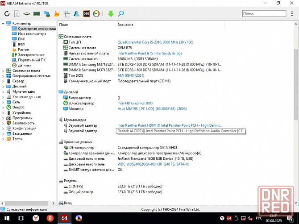Expand the Системная плата tree node
Screen dimensions: 299x224
coord(3,71)
